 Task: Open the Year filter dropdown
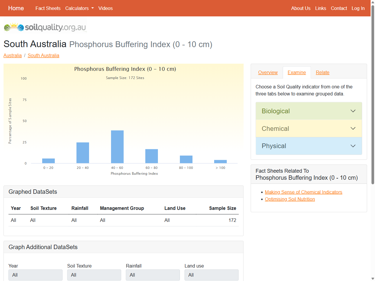pos(35,275)
